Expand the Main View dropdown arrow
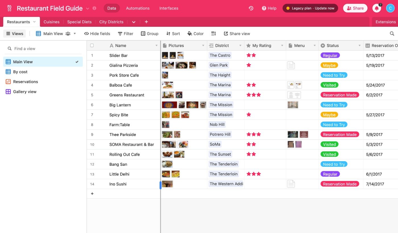 pos(75,33)
